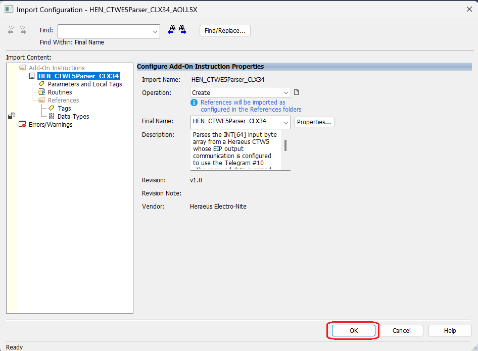478x351 pixels.
Task: Click the Find Next binoculars icon
Action: tap(182, 30)
